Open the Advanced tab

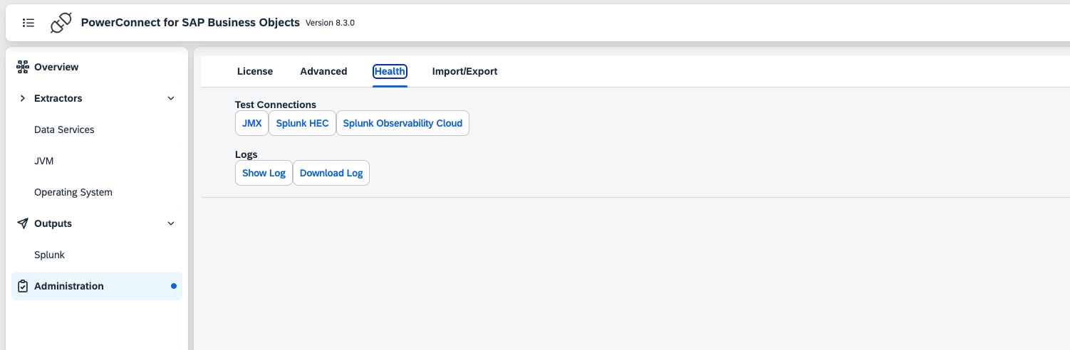[x=323, y=71]
